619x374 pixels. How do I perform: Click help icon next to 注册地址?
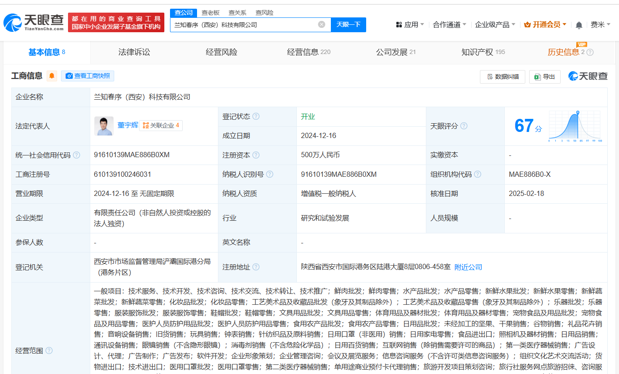(256, 267)
